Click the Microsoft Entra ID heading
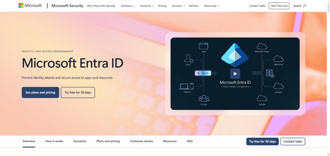The image size is (330, 156). pos(73,63)
